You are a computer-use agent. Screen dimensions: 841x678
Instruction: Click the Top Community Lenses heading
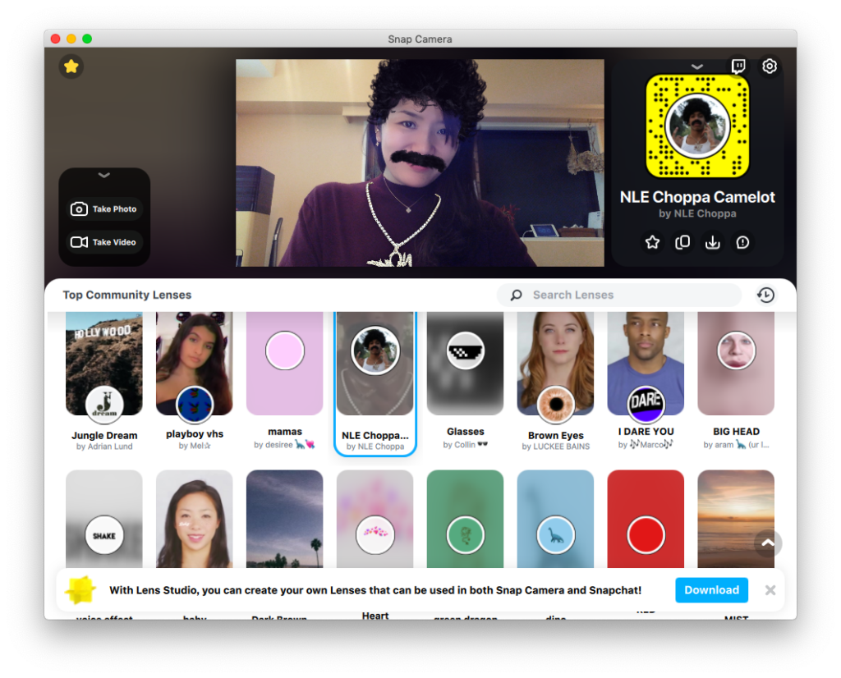point(127,295)
